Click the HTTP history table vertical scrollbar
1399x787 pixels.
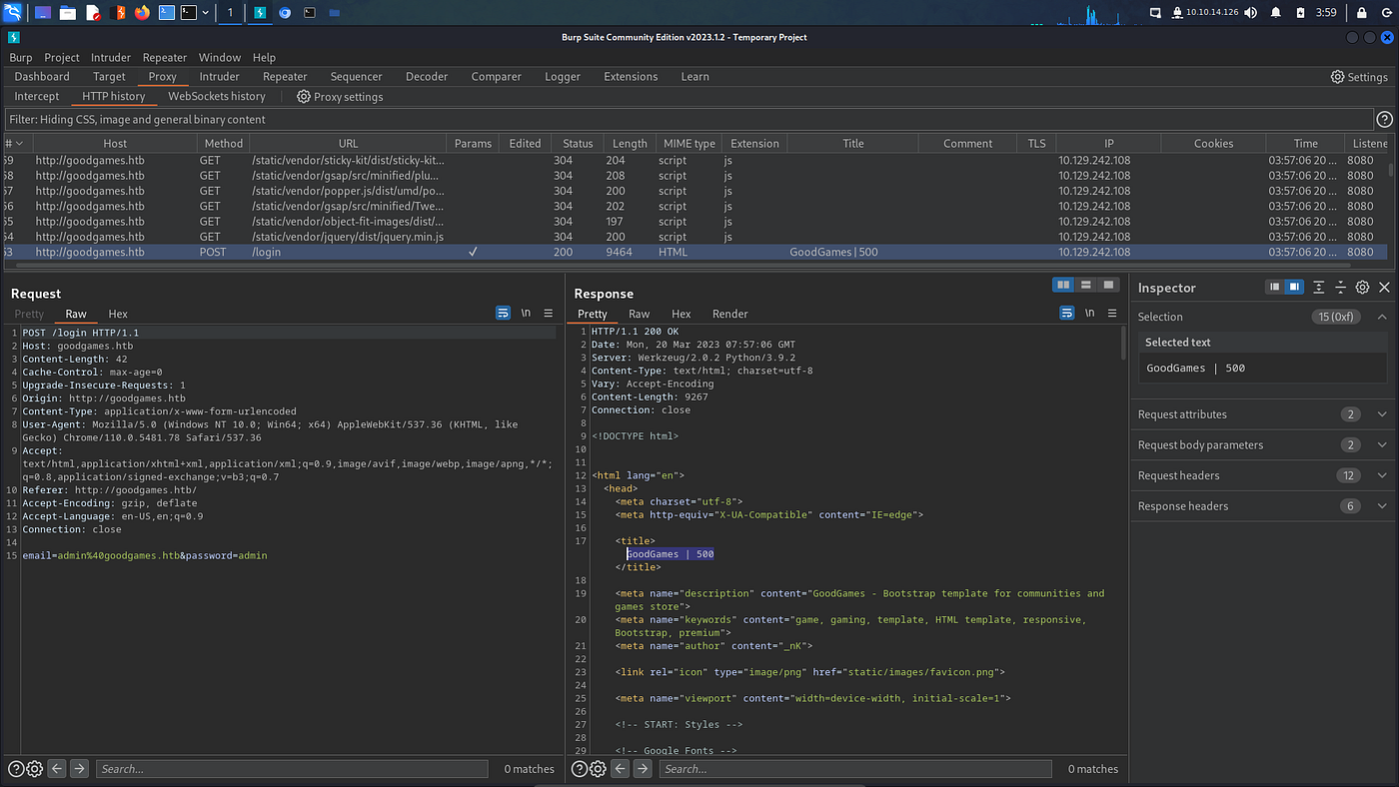[1391, 170]
